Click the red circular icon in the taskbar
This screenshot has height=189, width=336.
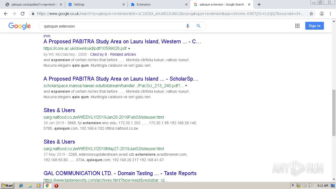pos(56,186)
